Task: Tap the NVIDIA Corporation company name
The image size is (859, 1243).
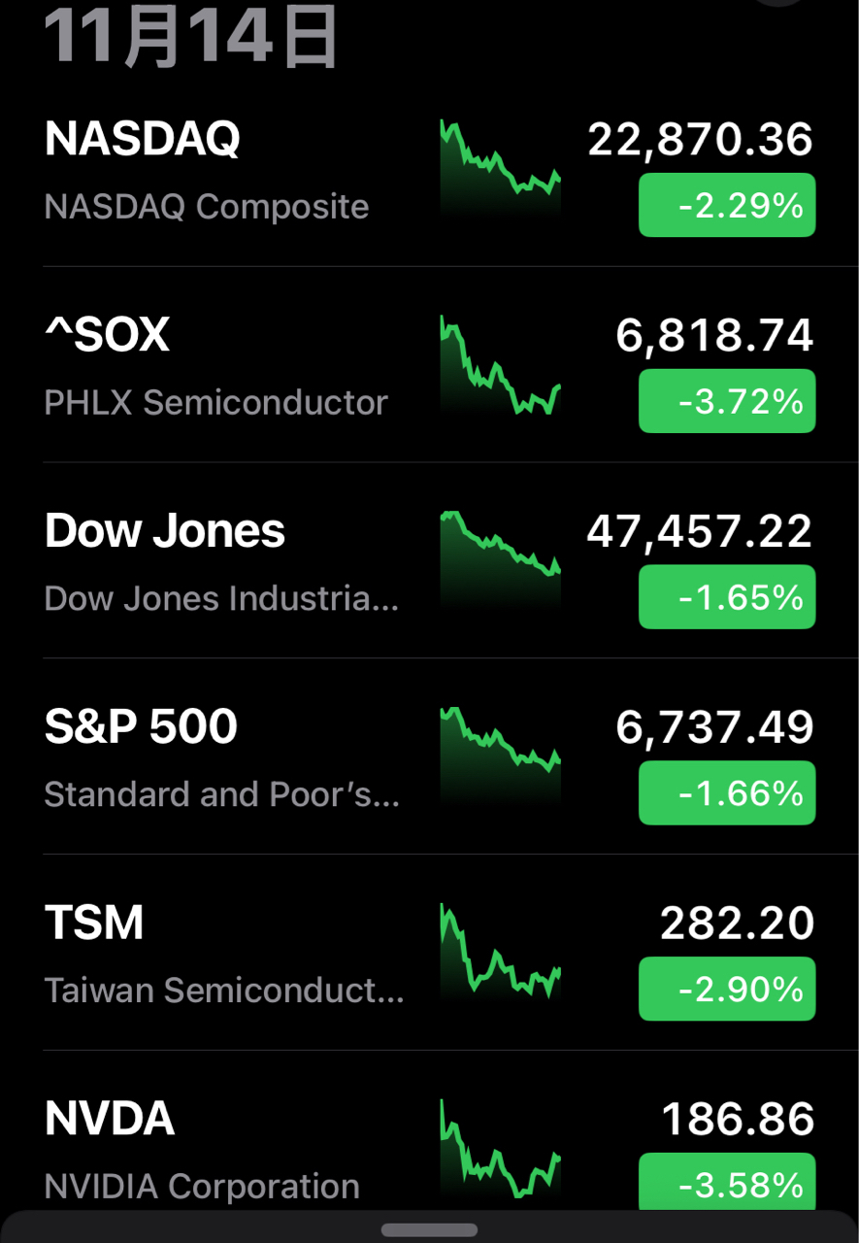Action: tap(202, 1186)
